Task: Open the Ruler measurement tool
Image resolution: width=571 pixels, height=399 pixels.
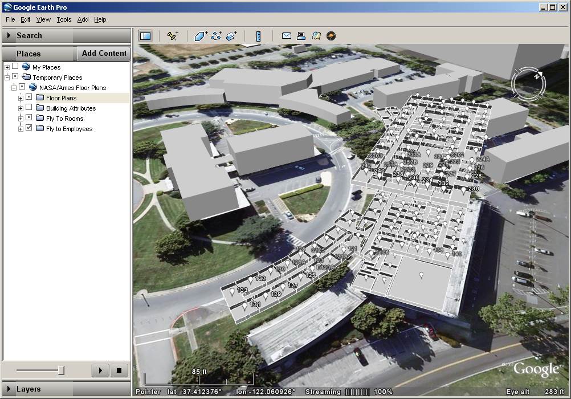Action: coord(258,36)
